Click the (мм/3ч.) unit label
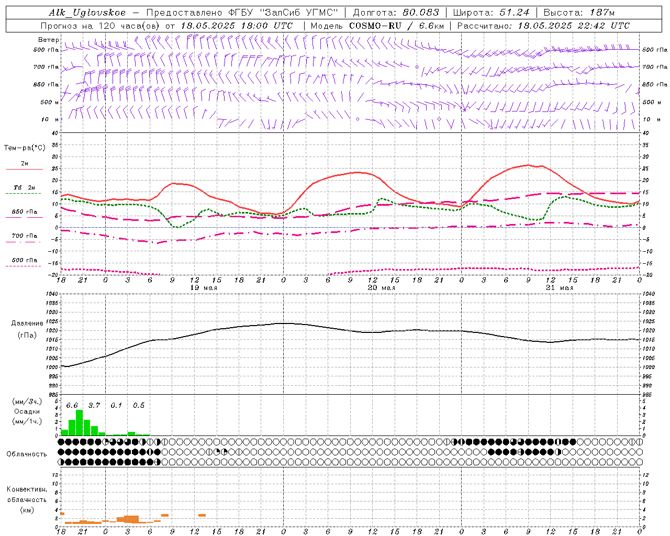This screenshot has width=670, height=536. click(27, 401)
